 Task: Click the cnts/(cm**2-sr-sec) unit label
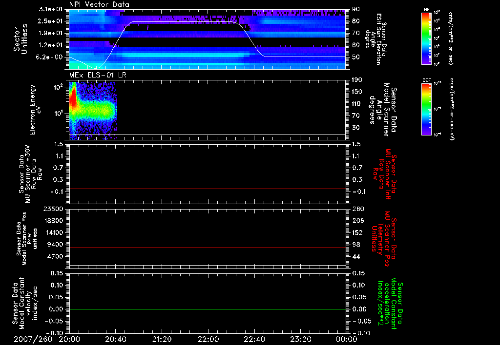pyautogui.click(x=451, y=38)
